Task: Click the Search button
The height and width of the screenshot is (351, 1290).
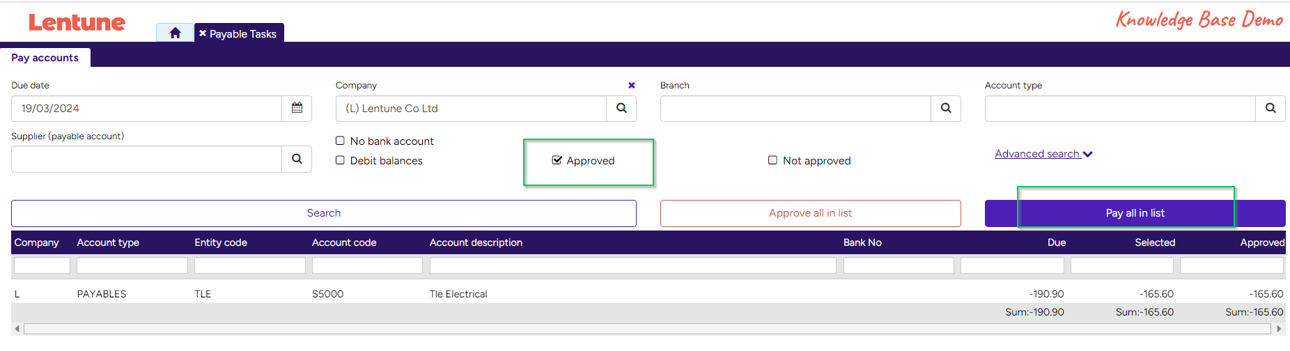Action: (324, 213)
